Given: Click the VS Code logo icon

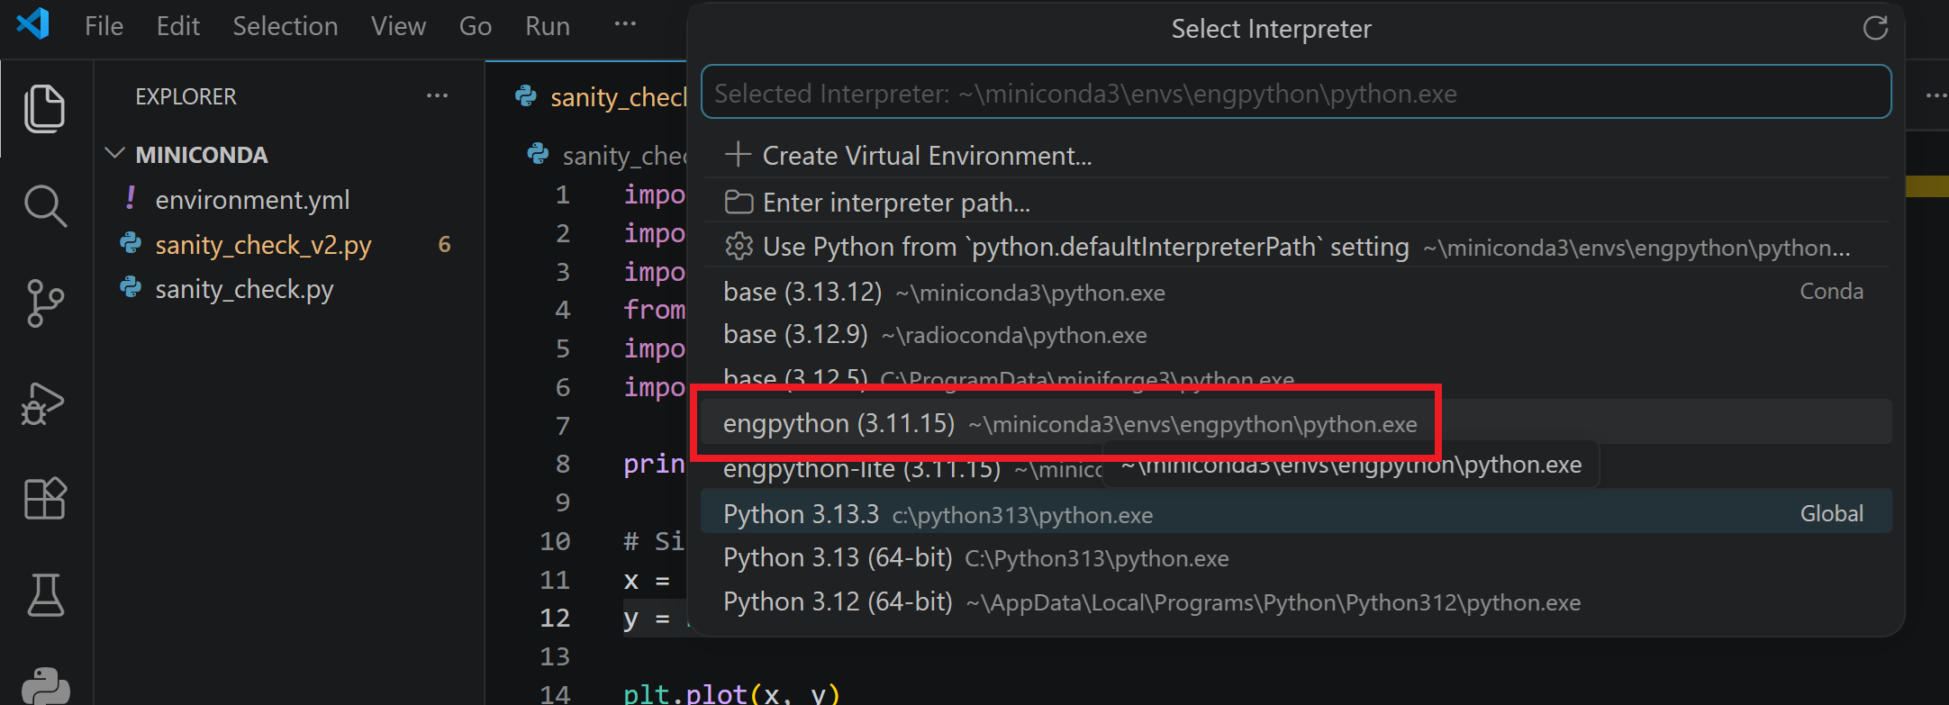Looking at the screenshot, I should [33, 23].
